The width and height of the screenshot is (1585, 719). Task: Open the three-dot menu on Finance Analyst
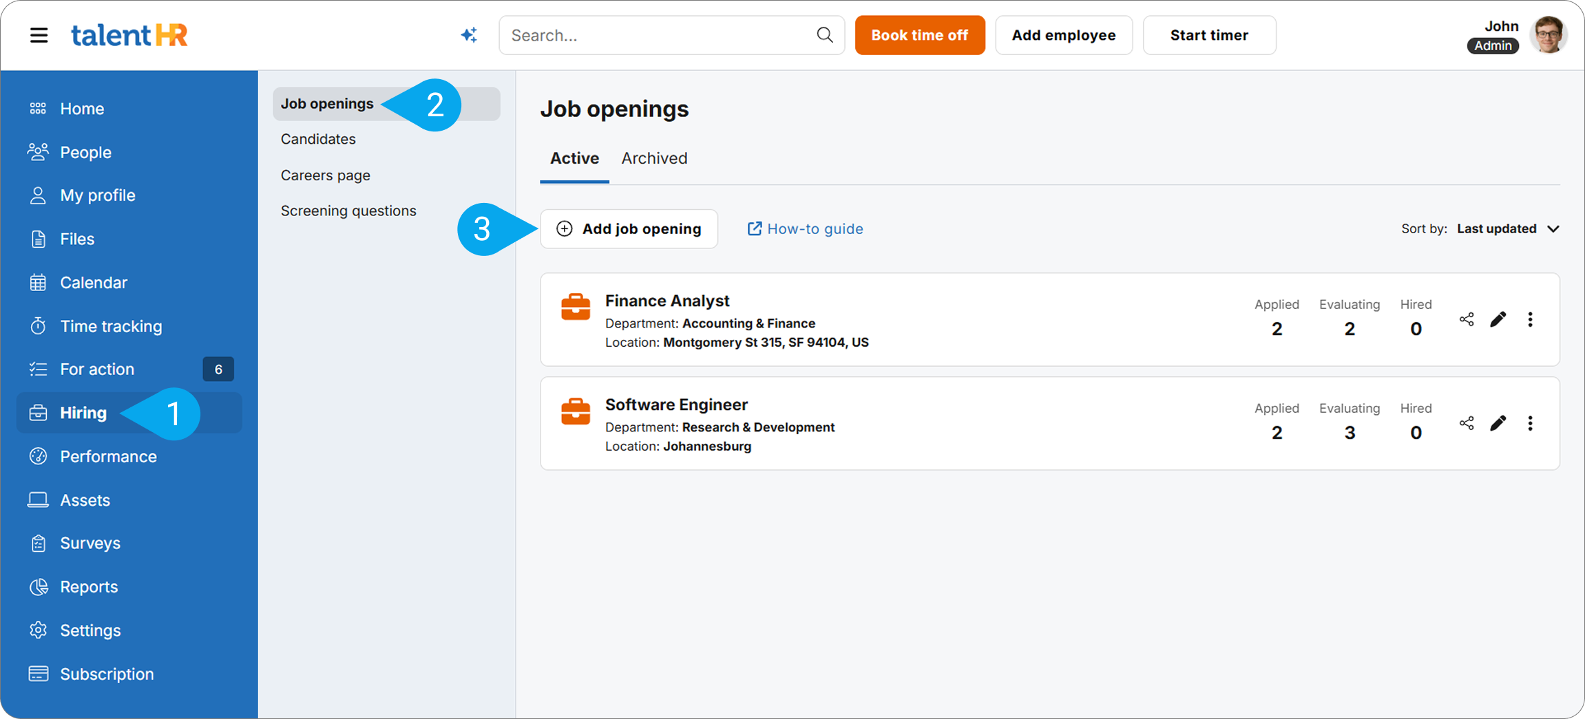coord(1530,319)
